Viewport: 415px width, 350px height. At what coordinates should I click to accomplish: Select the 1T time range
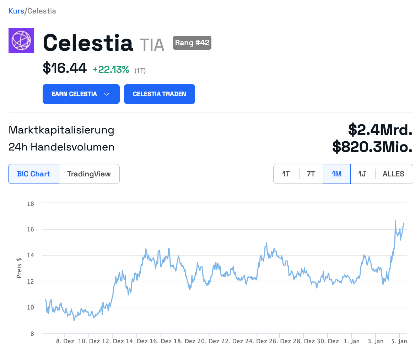pyautogui.click(x=286, y=174)
